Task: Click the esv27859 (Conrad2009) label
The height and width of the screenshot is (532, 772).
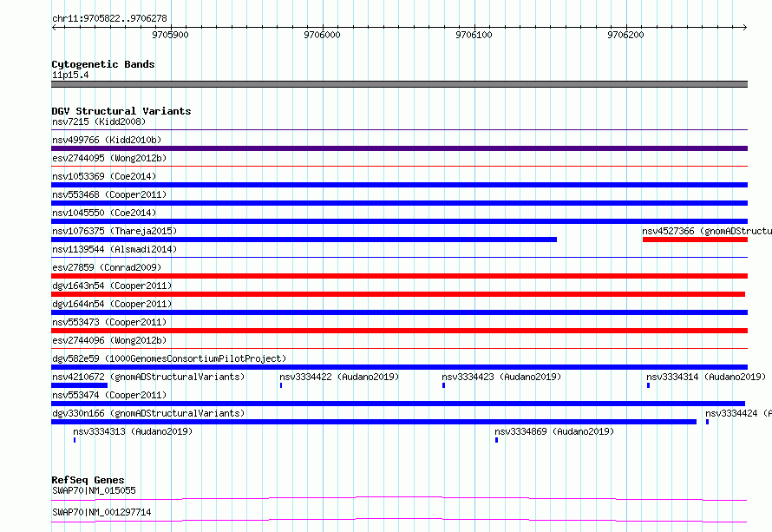Action: pyautogui.click(x=107, y=267)
